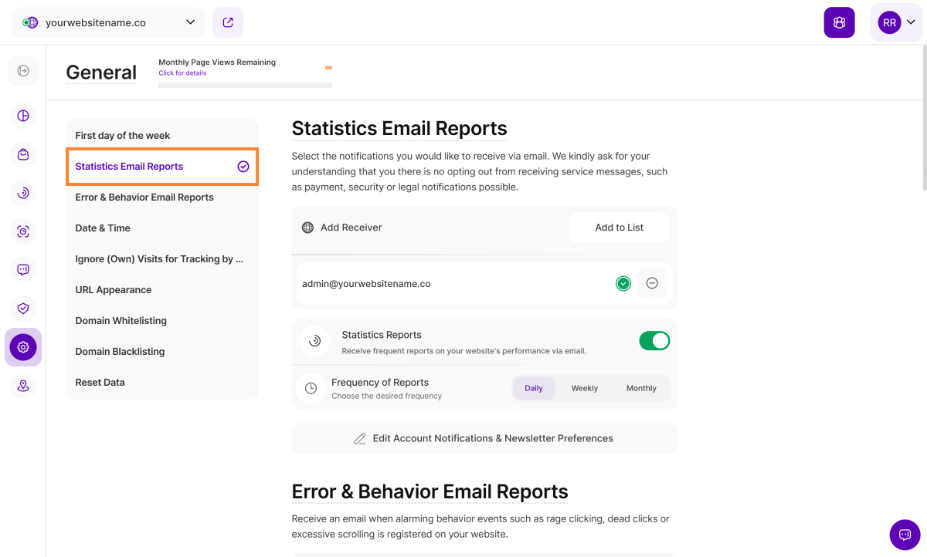Open the Date & Time settings section
Viewport: 927px width, 557px height.
pyautogui.click(x=103, y=228)
